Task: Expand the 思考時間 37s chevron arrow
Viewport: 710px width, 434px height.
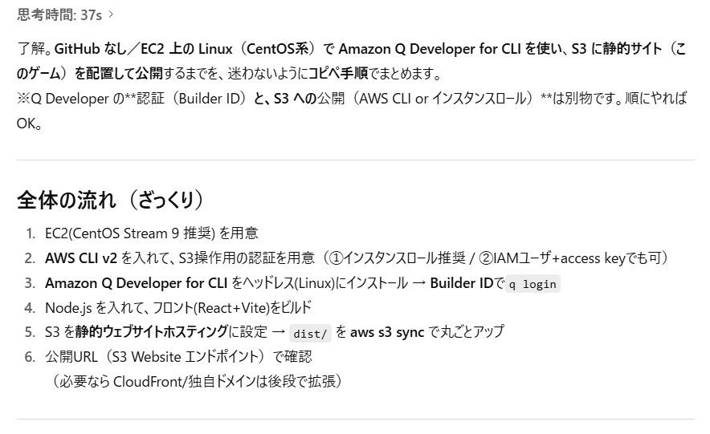Action: 111,15
